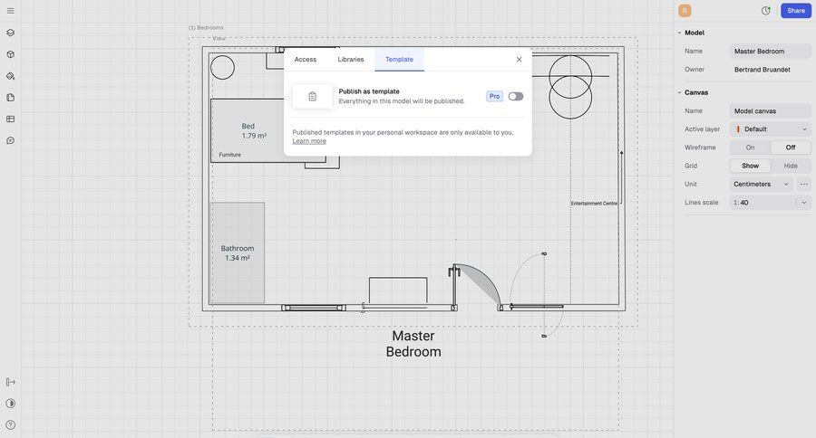
Task: Set Wireframe to Off
Action: pyautogui.click(x=791, y=148)
